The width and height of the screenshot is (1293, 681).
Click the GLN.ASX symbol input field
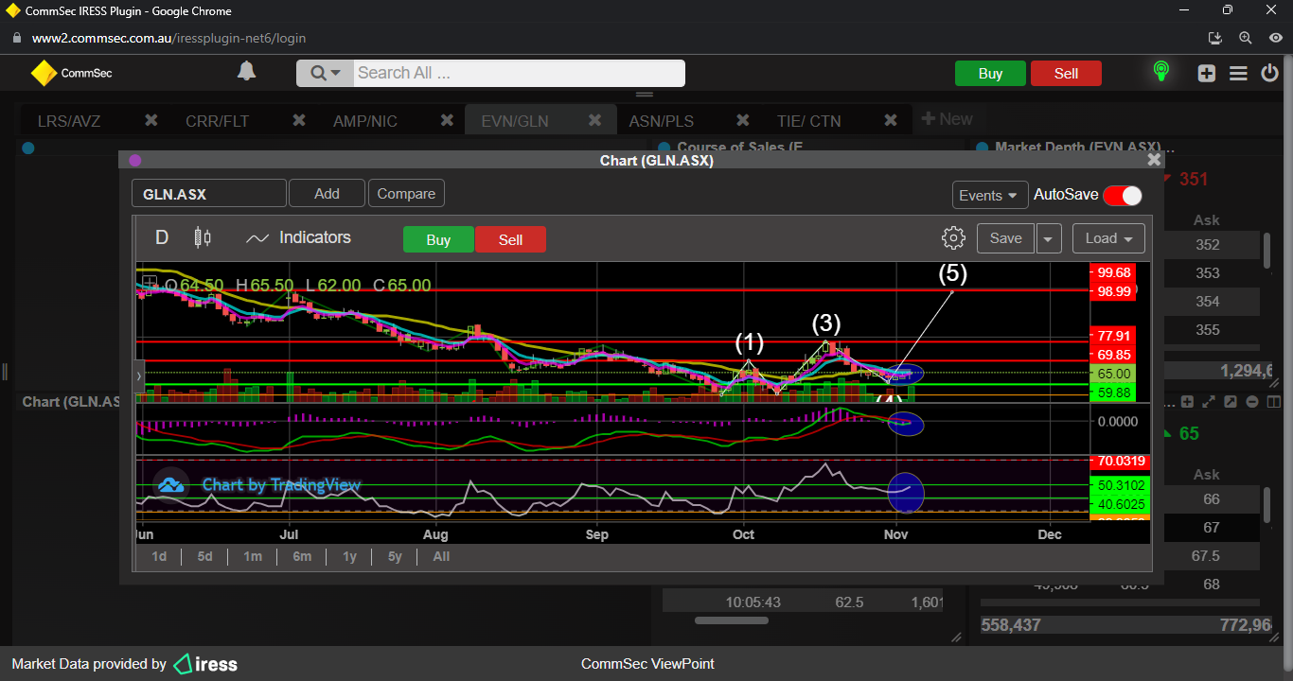coord(208,194)
